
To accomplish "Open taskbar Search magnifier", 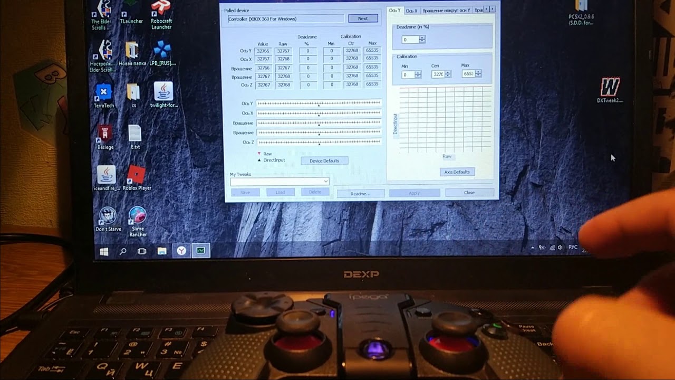I will click(x=123, y=252).
